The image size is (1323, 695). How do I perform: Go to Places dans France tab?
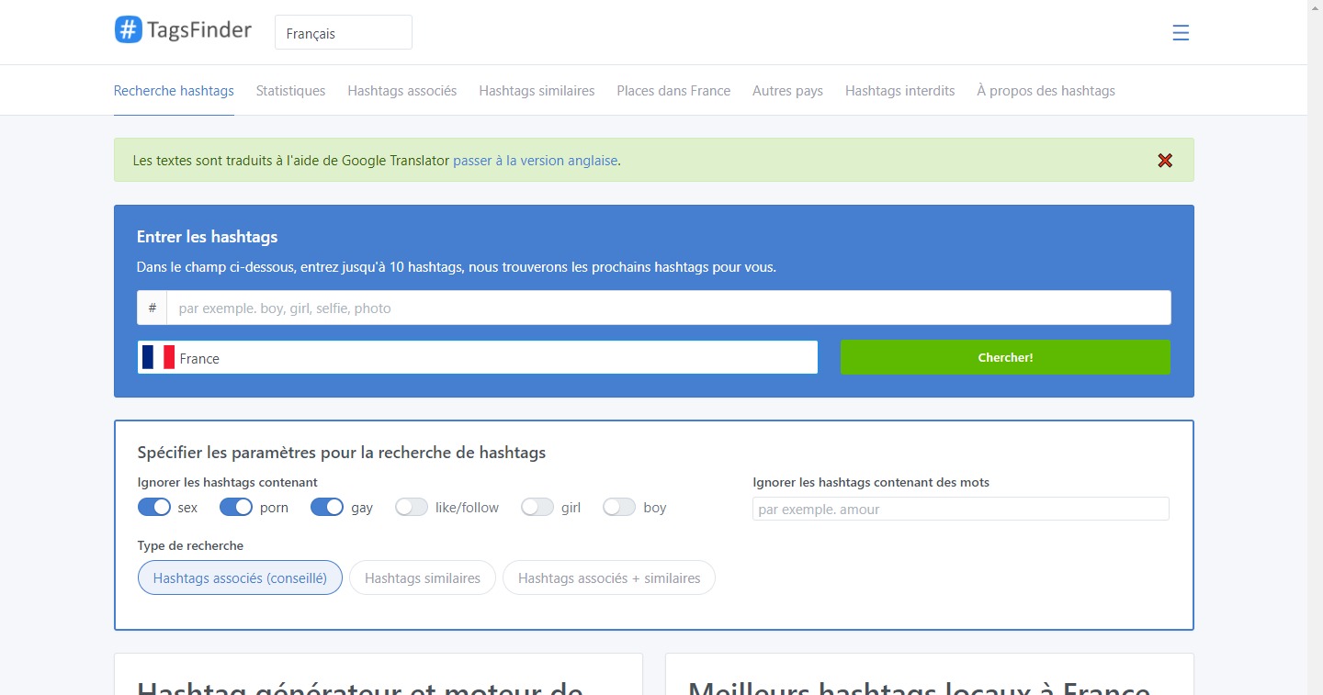point(673,91)
